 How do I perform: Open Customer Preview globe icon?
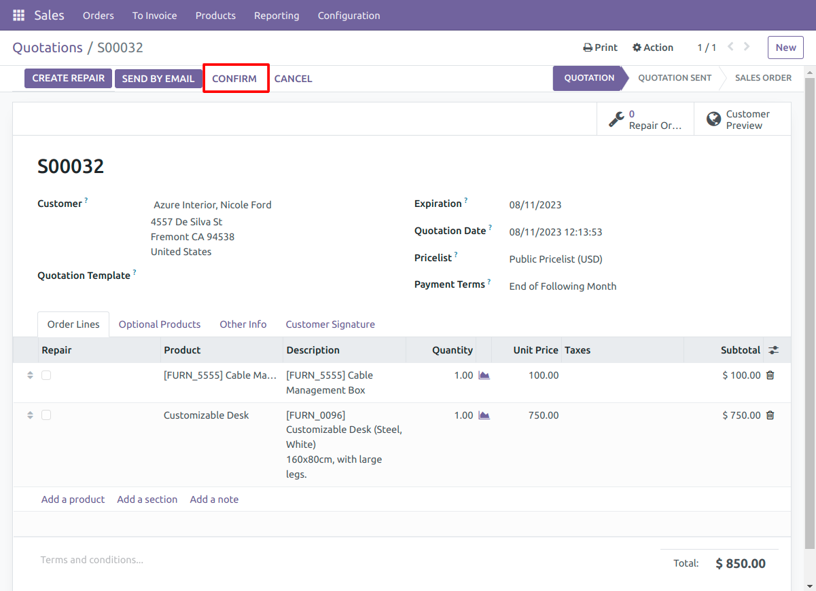point(713,119)
